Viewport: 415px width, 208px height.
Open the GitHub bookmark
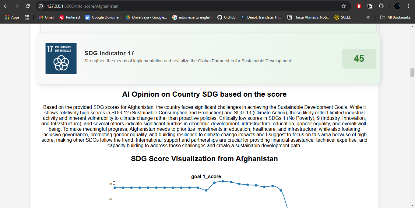227,17
